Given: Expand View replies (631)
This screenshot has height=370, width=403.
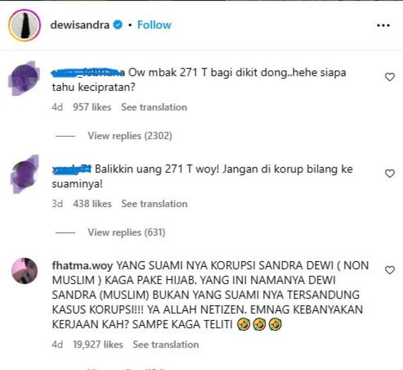Looking at the screenshot, I should [126, 232].
